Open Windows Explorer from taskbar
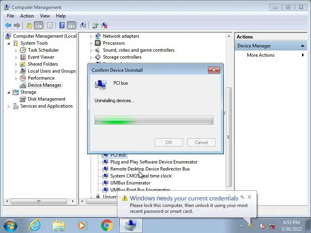311x233 pixels. point(59,226)
